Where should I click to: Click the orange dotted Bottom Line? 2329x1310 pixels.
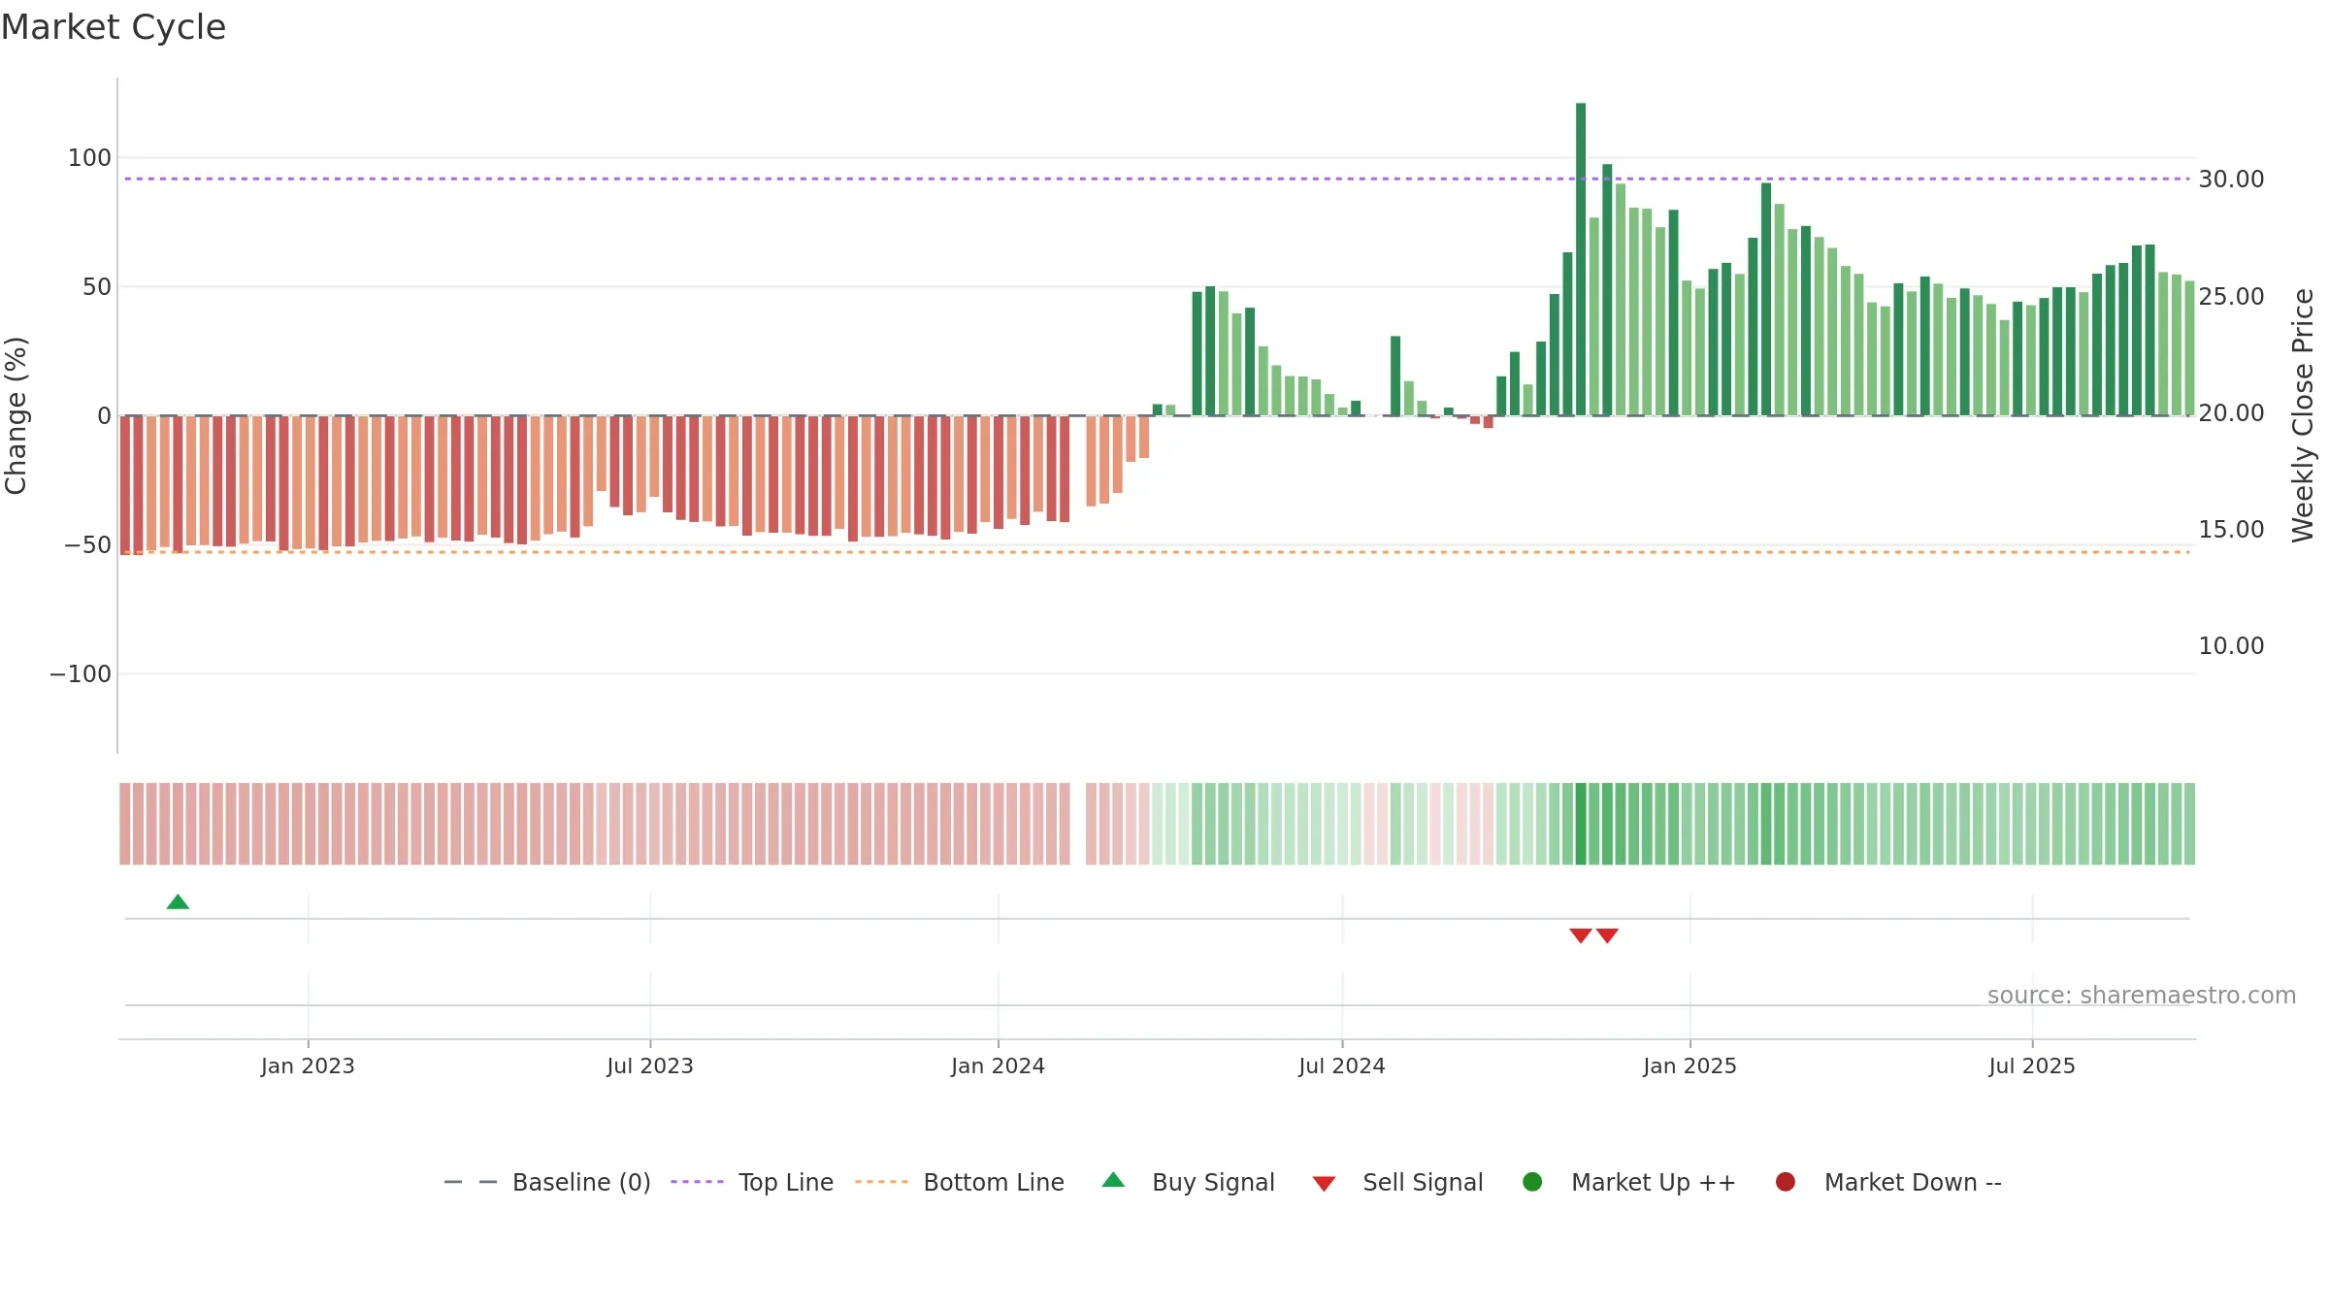1157,552
